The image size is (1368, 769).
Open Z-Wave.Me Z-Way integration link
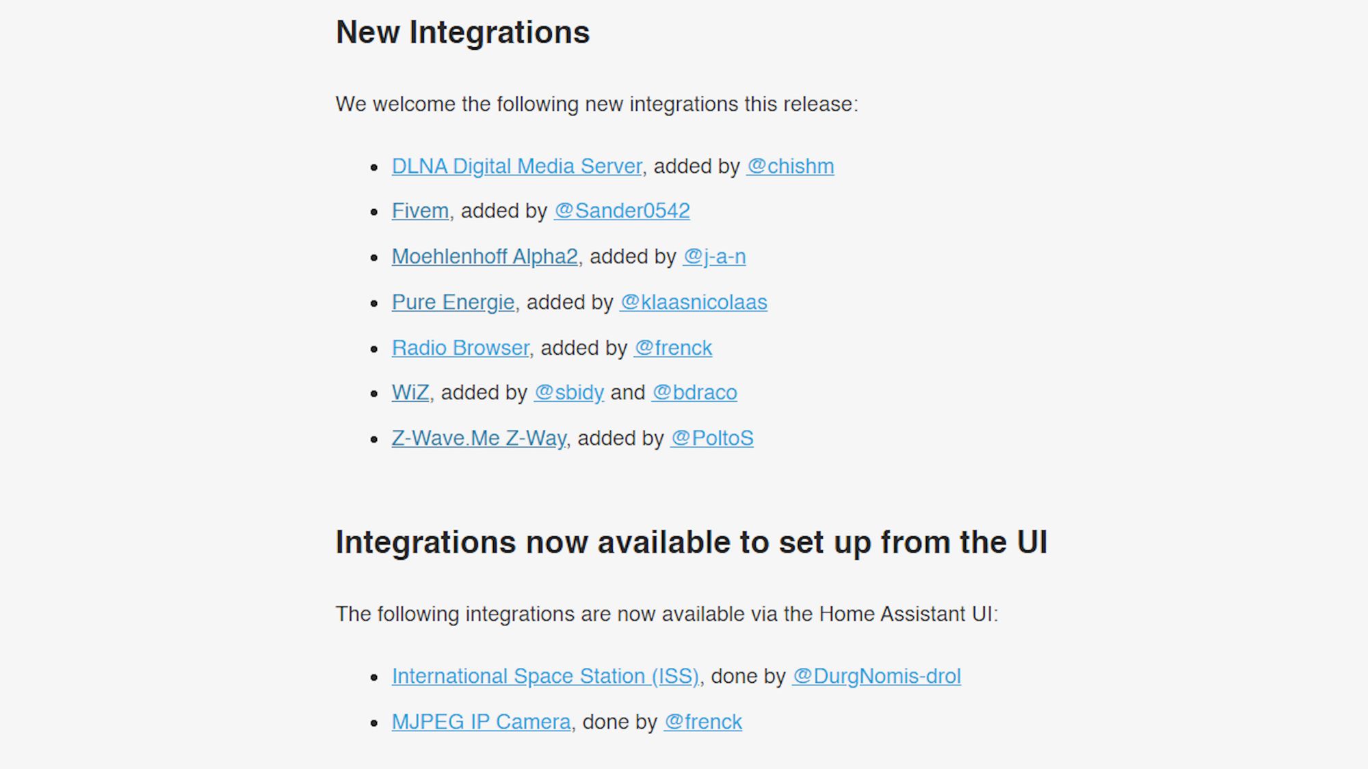tap(479, 438)
